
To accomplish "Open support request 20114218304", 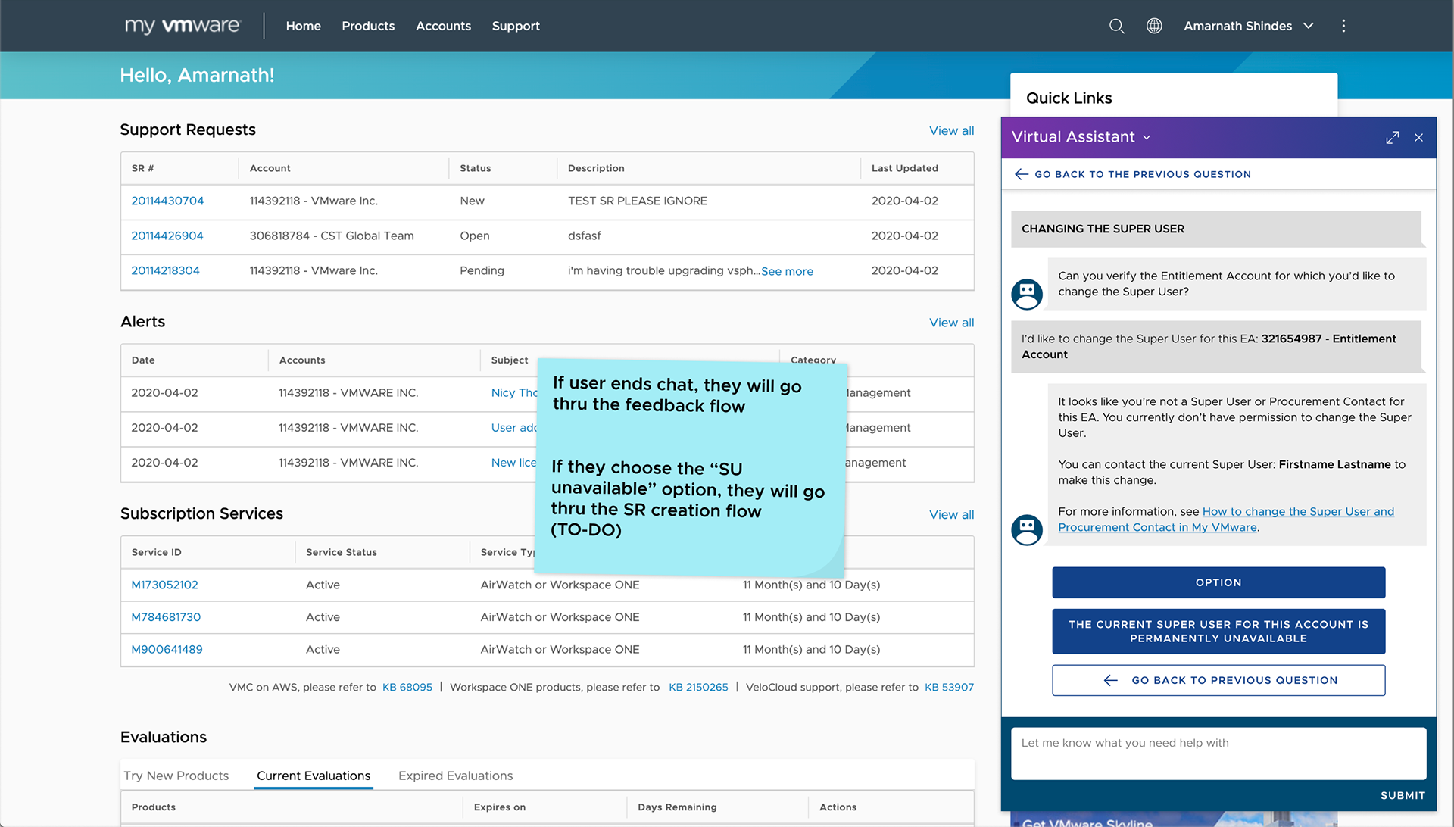I will pos(165,270).
